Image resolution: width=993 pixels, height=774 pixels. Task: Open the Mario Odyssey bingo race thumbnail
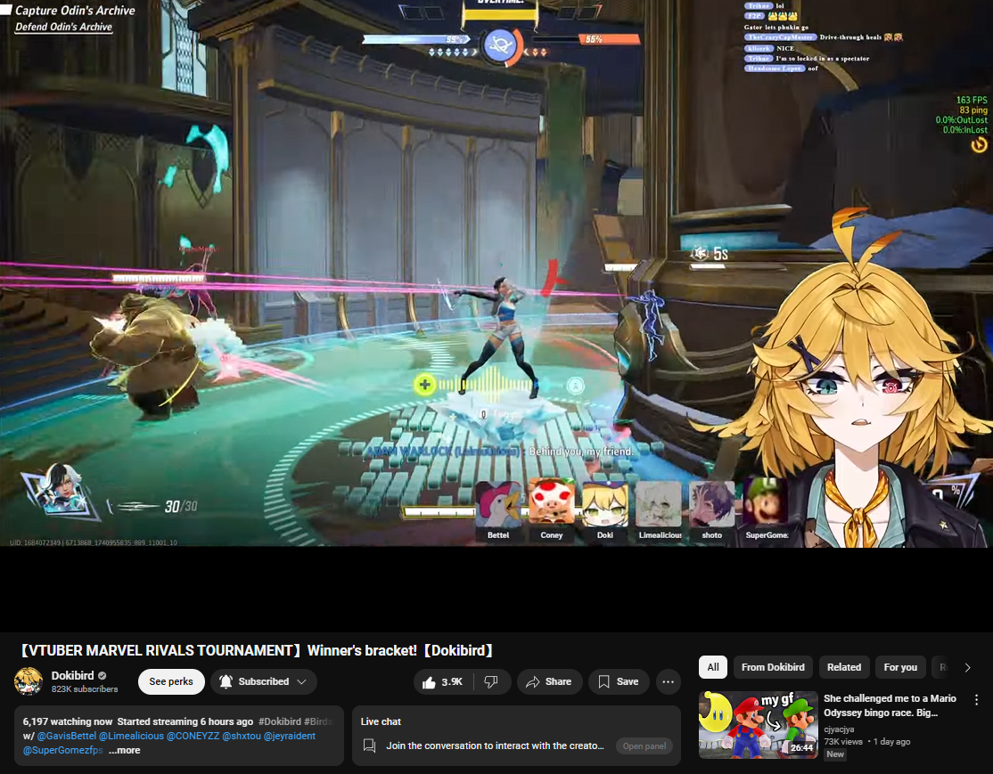(x=759, y=725)
